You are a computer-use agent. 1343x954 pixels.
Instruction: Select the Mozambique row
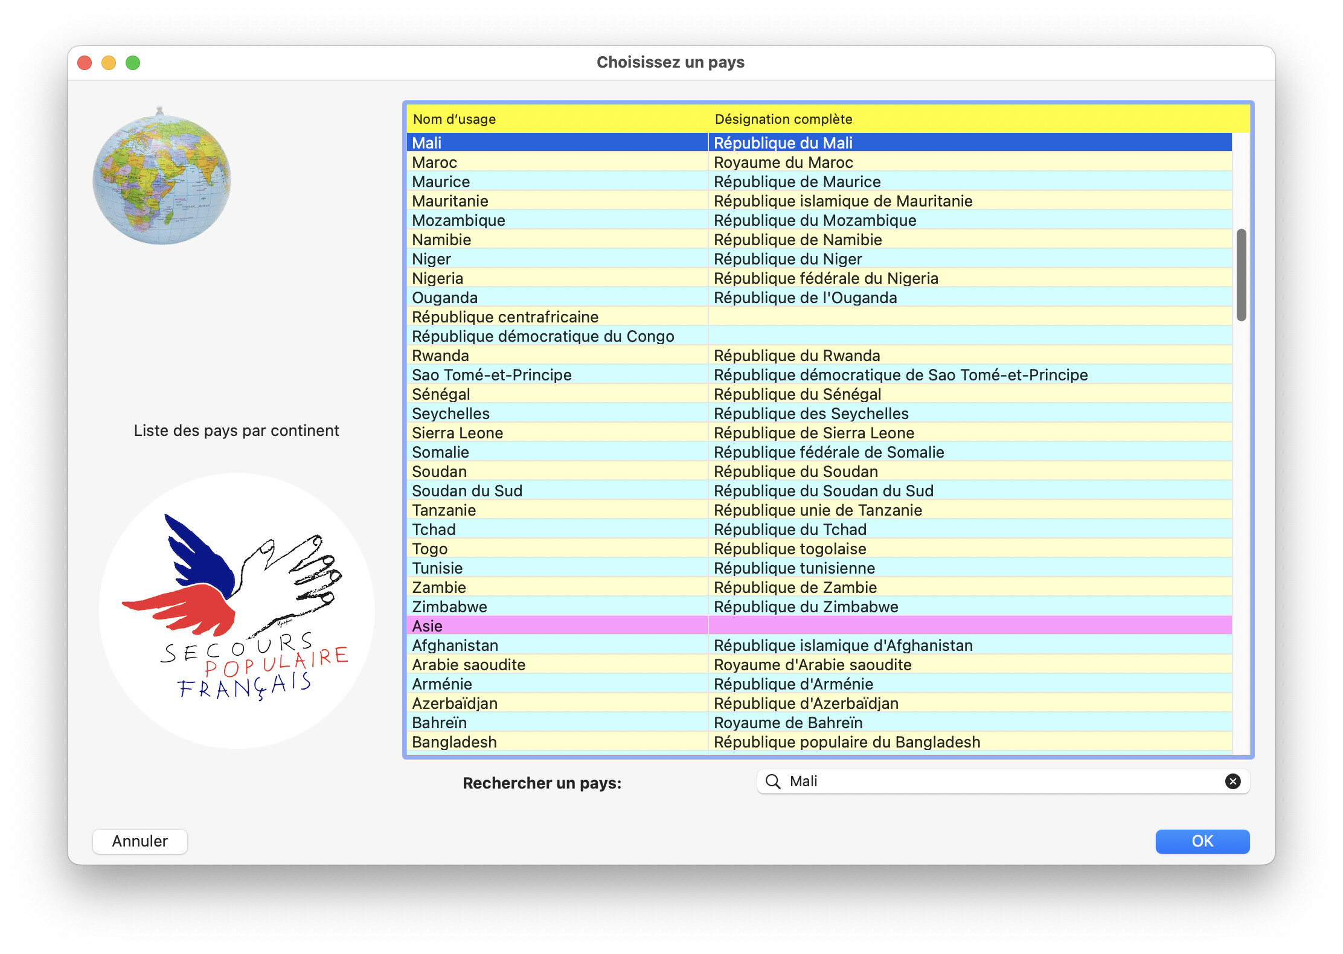819,220
